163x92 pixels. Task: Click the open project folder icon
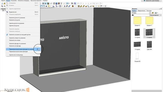pos(4,3)
